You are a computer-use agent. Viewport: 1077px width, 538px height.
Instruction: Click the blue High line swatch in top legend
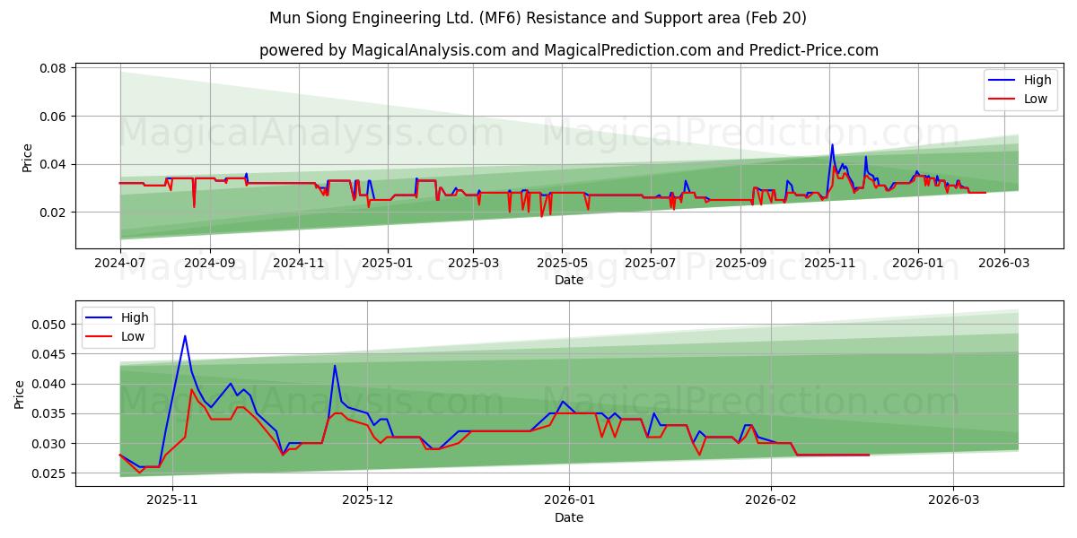pos(1003,81)
